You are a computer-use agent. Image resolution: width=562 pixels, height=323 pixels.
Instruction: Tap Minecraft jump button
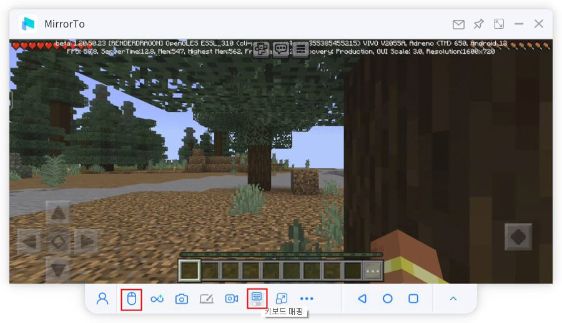pyautogui.click(x=518, y=237)
